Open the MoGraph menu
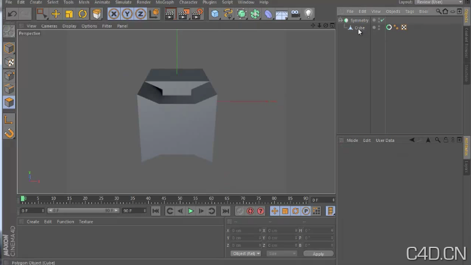This screenshot has width=471, height=265. [165, 2]
